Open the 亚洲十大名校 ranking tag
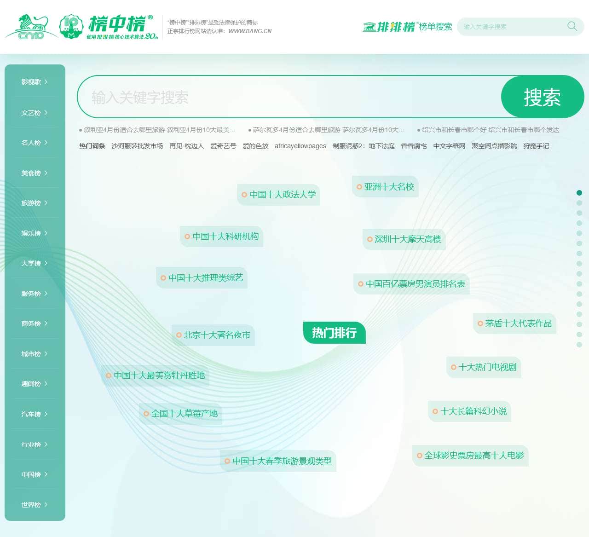The image size is (589, 537). pos(385,187)
